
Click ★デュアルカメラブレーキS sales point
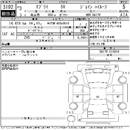pyautogui.click(x=106, y=26)
